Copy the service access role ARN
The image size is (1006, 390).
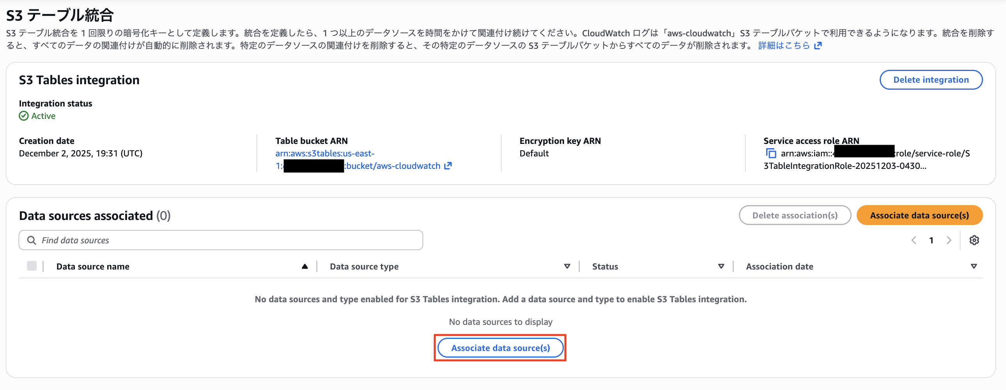(x=770, y=153)
